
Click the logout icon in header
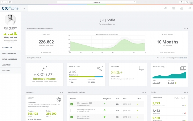(x=190, y=8)
